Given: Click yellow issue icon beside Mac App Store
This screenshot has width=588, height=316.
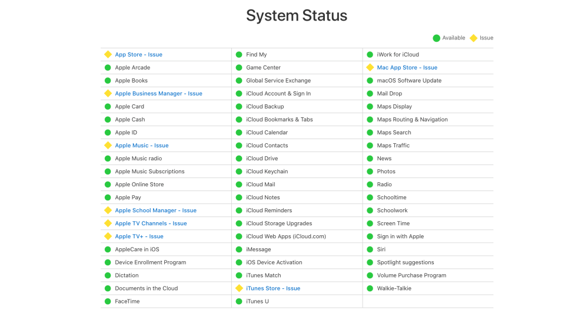Looking at the screenshot, I should (370, 67).
